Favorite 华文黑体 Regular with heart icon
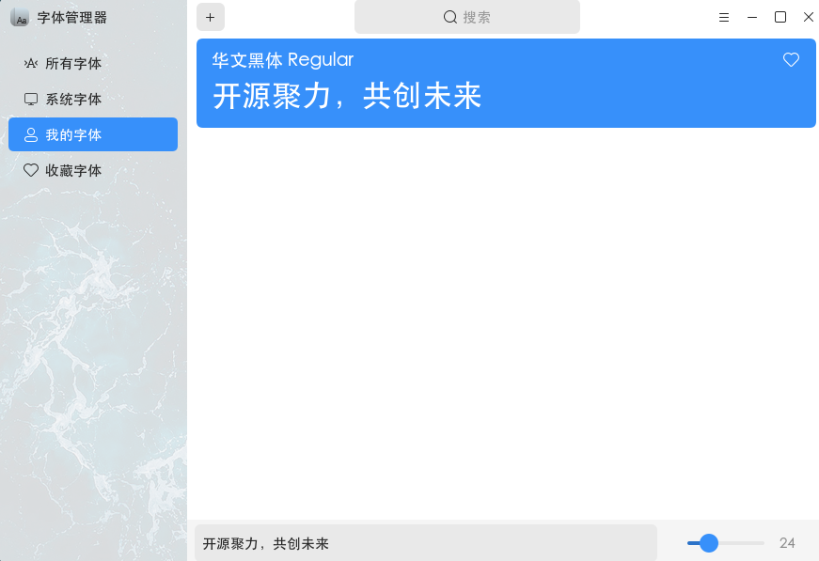 (791, 59)
